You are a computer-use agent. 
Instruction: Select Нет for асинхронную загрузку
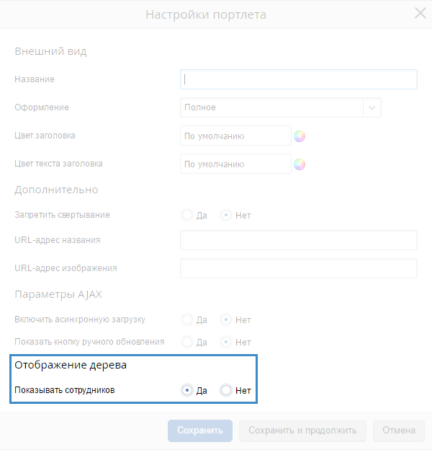pyautogui.click(x=226, y=319)
